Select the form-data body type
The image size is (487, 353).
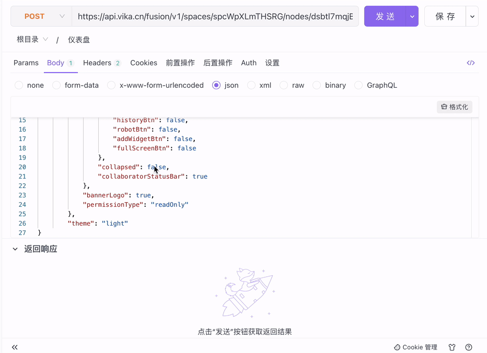pos(56,85)
